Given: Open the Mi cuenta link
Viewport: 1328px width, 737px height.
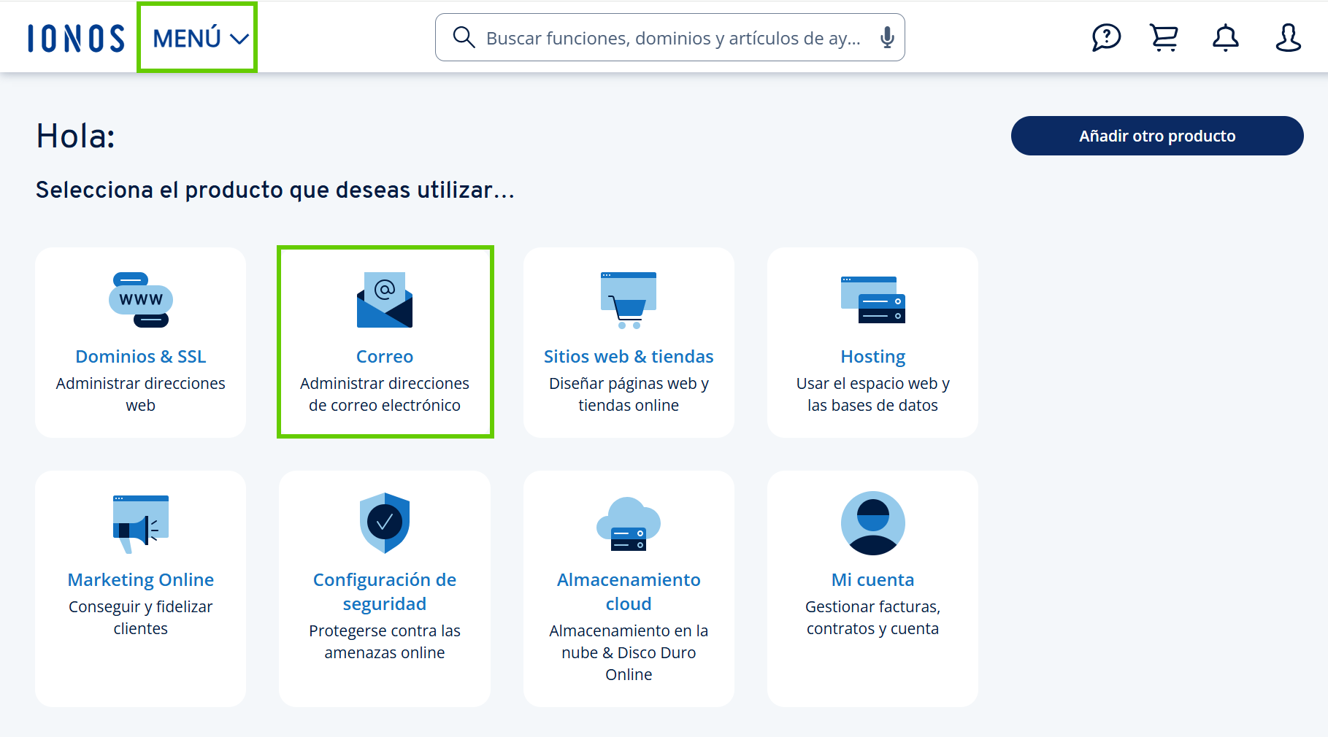Looking at the screenshot, I should pos(873,579).
